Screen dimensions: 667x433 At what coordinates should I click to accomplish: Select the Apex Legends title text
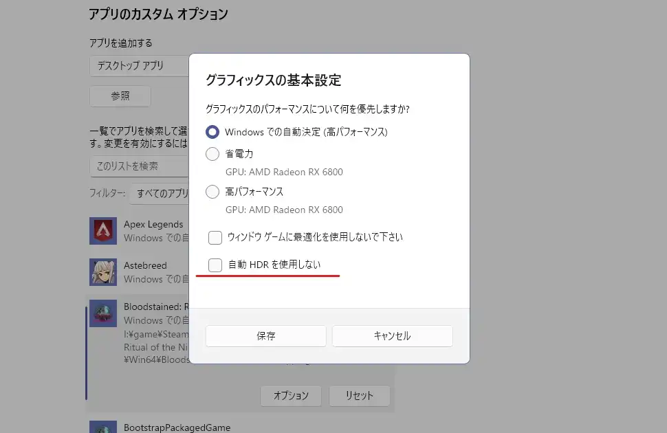tap(153, 224)
